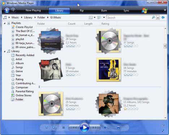Expand the arrow after Library in breadcrumb
Image resolution: width=169 pixels, height=135 pixels.
(22, 17)
